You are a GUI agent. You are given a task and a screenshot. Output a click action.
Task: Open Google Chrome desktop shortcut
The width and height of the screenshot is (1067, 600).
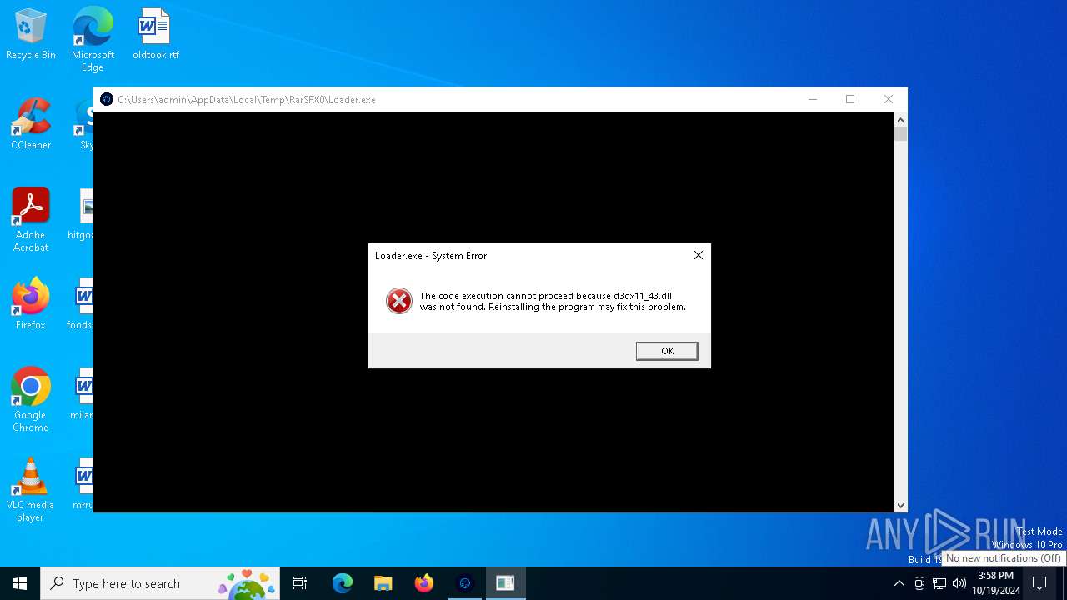tap(31, 400)
